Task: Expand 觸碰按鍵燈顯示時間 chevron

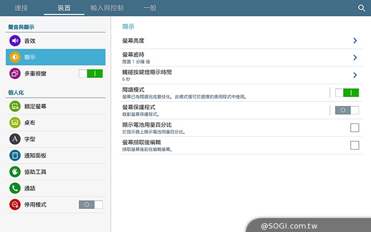Action: (x=355, y=75)
